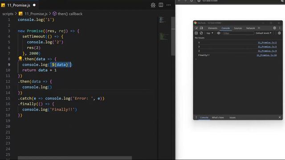Click the .finally line of code
Image resolution: width=285 pixels, height=160 pixels.
pos(36,104)
